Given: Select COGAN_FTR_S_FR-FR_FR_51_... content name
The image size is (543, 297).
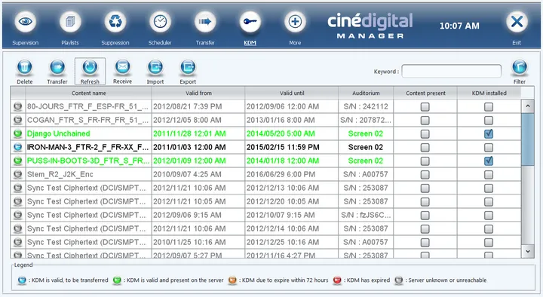Looking at the screenshot, I should click(x=87, y=120).
